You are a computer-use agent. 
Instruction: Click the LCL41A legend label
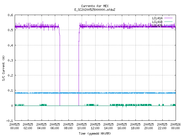(157, 18)
